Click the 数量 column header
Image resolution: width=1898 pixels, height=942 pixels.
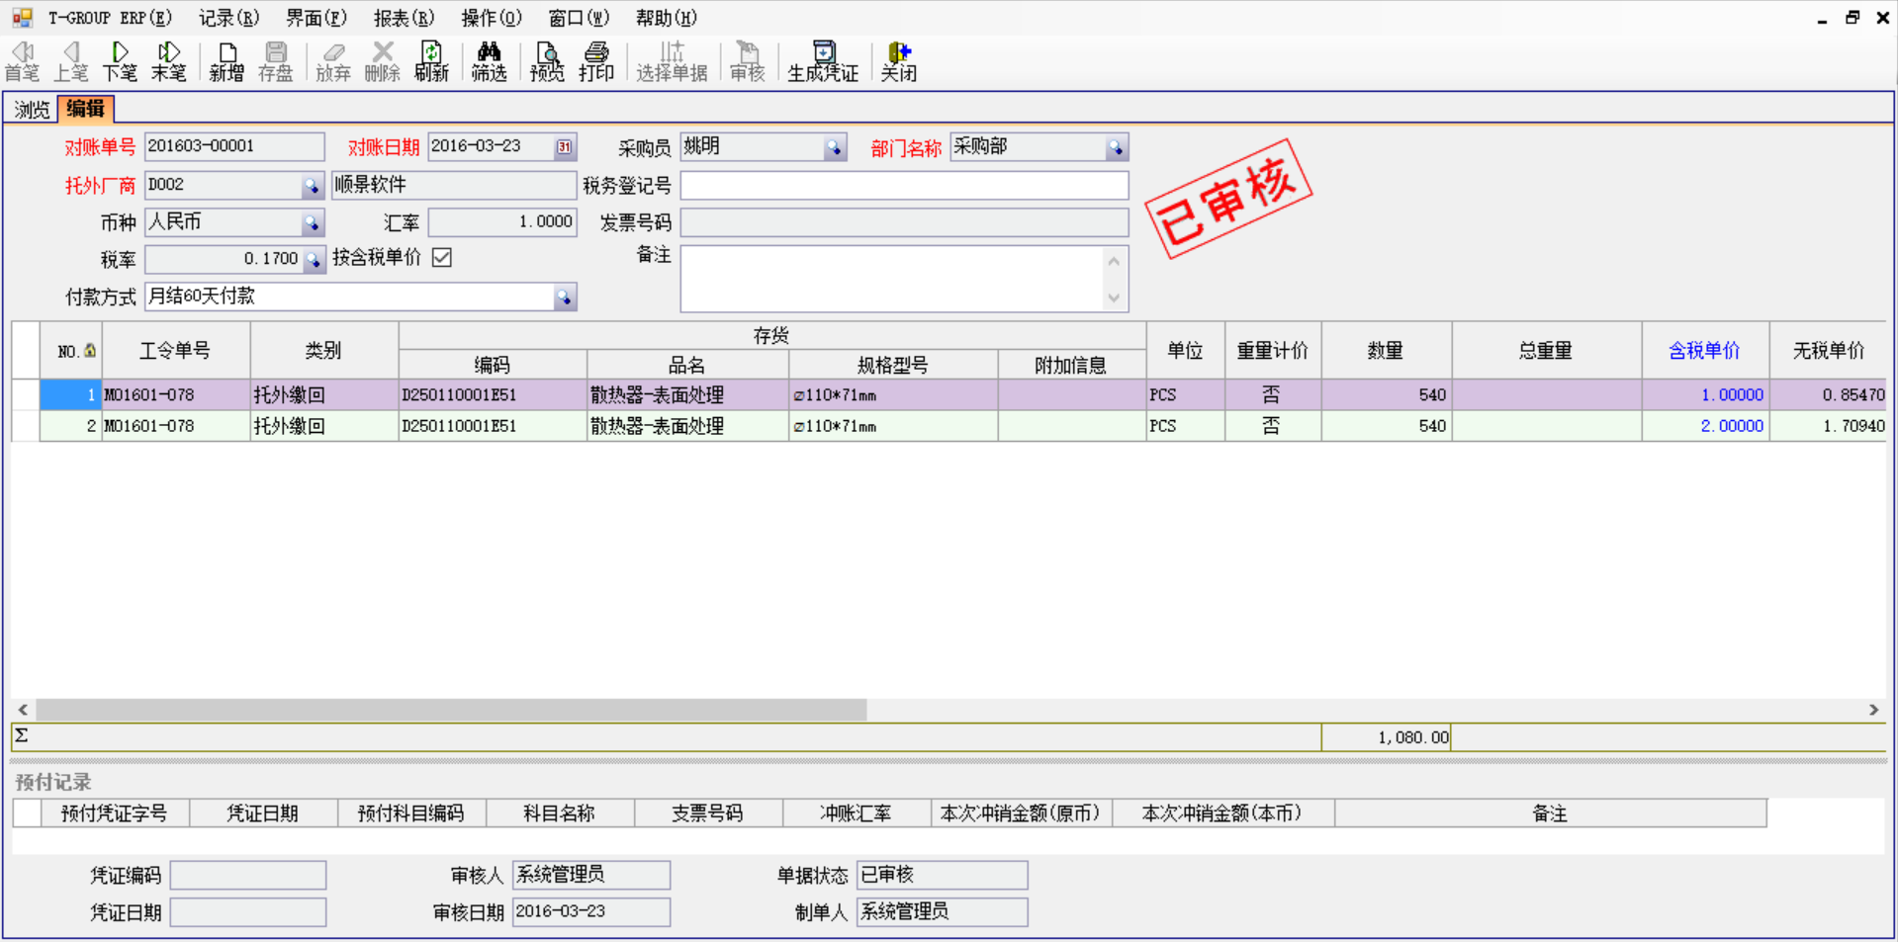click(x=1386, y=350)
